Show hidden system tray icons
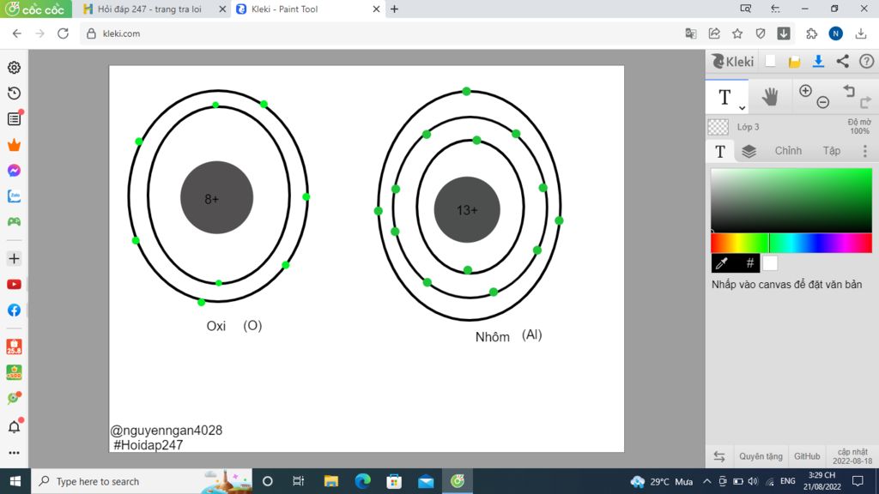 click(707, 481)
